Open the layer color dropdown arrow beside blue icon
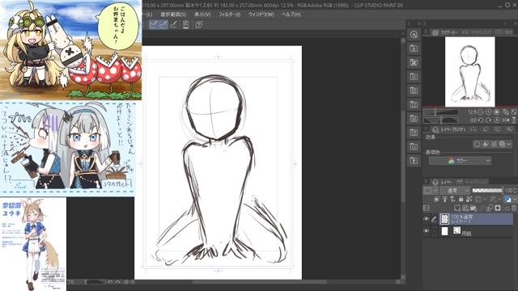Image resolution: width=518 pixels, height=291 pixels. click(515, 200)
